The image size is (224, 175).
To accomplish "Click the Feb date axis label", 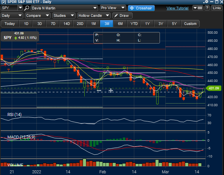I will (x=103, y=172).
